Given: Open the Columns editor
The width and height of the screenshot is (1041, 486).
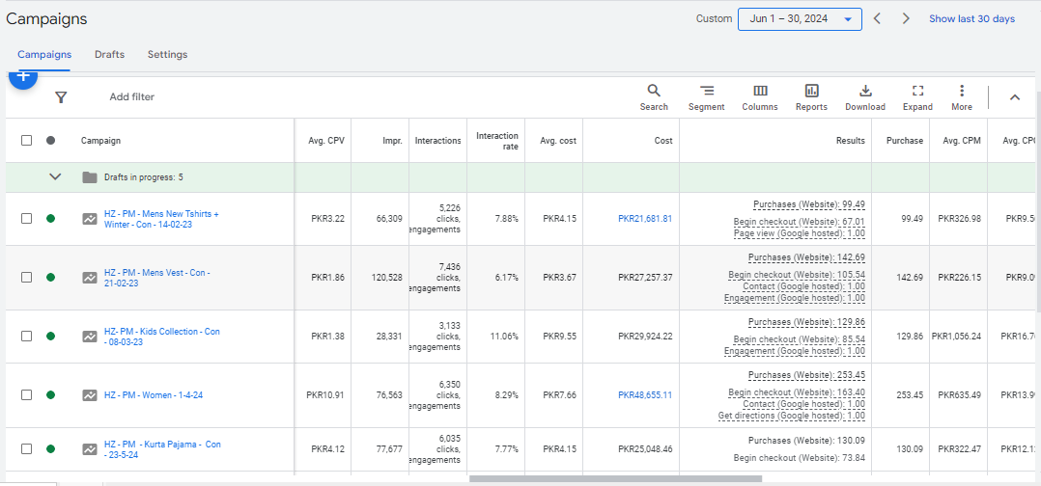Looking at the screenshot, I should 760,97.
